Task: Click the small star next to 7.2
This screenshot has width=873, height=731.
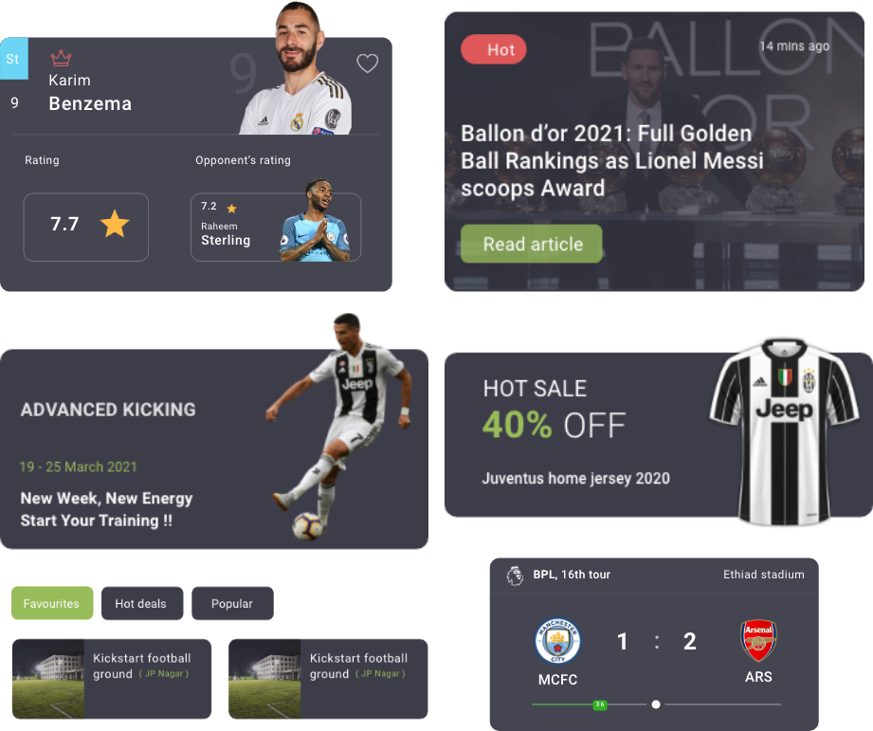Action: pyautogui.click(x=231, y=209)
